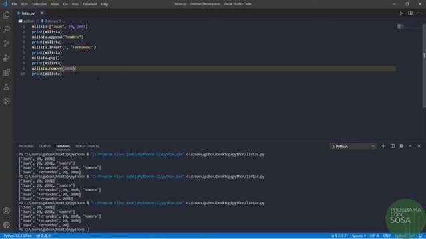Create a new terminal with plus icon
This screenshot has height=239, width=426.
(x=383, y=146)
